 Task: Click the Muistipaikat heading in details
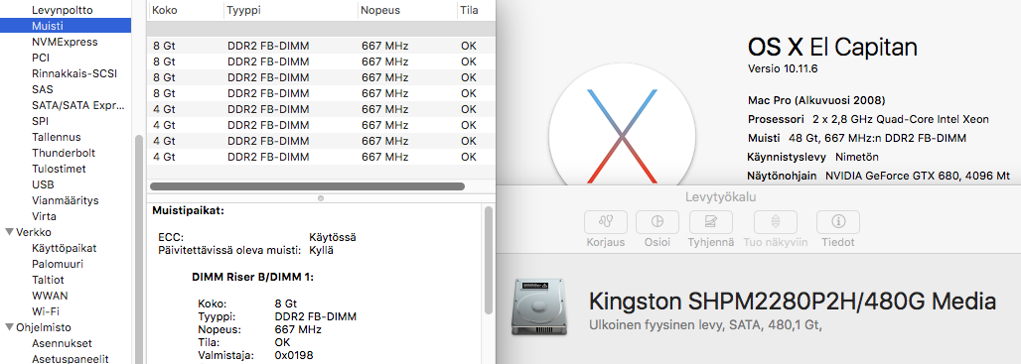tap(188, 211)
